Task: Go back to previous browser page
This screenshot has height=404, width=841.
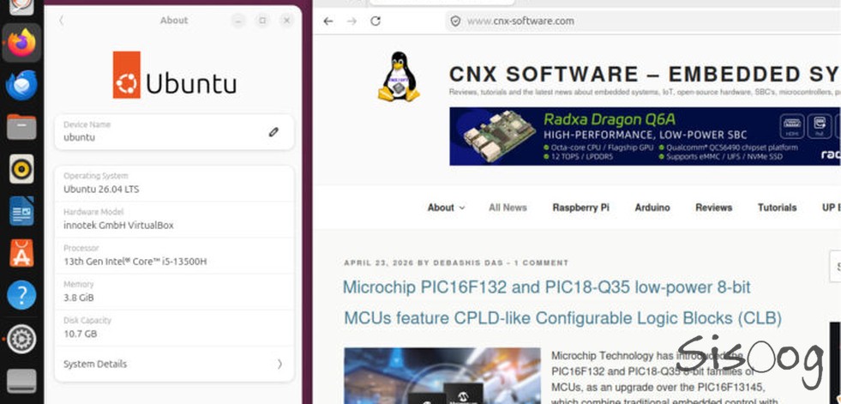Action: [x=328, y=21]
